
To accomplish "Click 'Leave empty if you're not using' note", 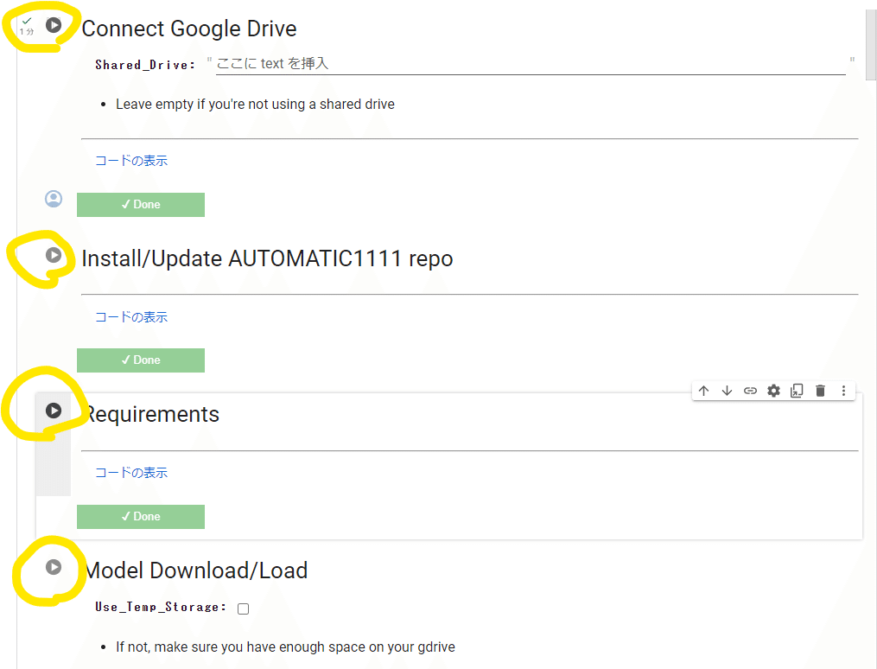I will (x=255, y=105).
